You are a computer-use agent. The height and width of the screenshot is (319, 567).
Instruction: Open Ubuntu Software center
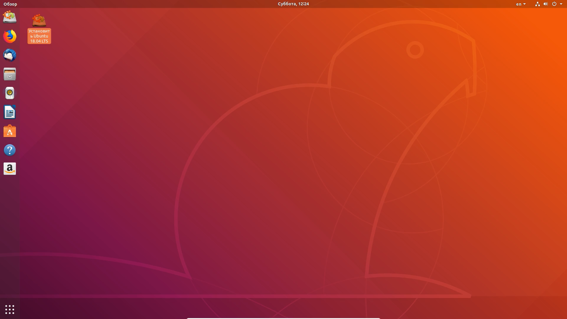[10, 131]
